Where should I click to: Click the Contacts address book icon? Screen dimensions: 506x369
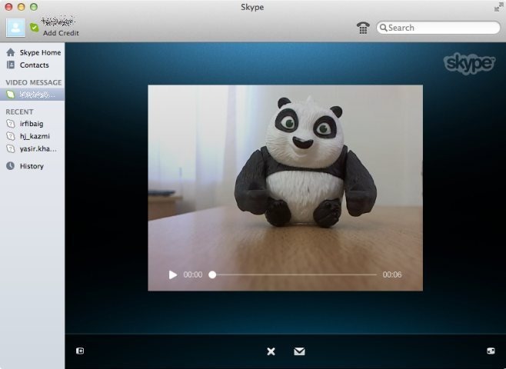tap(11, 65)
